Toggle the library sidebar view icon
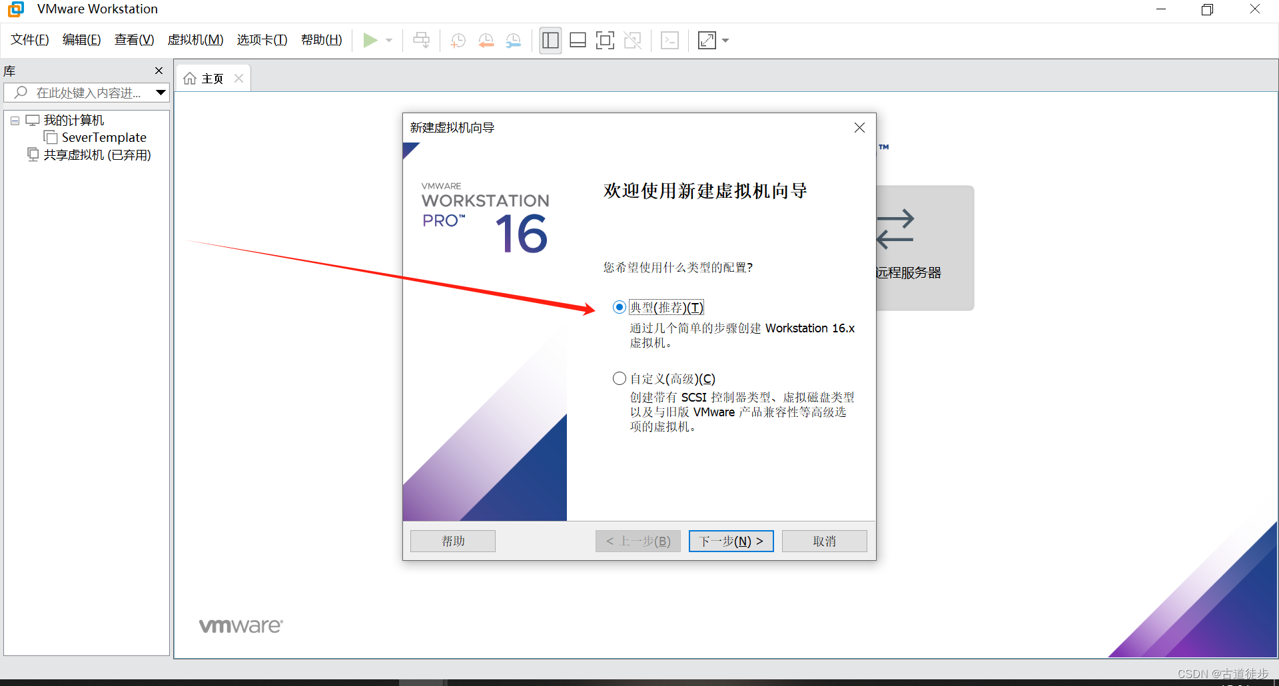Screen dimensions: 1279x686 coord(550,41)
